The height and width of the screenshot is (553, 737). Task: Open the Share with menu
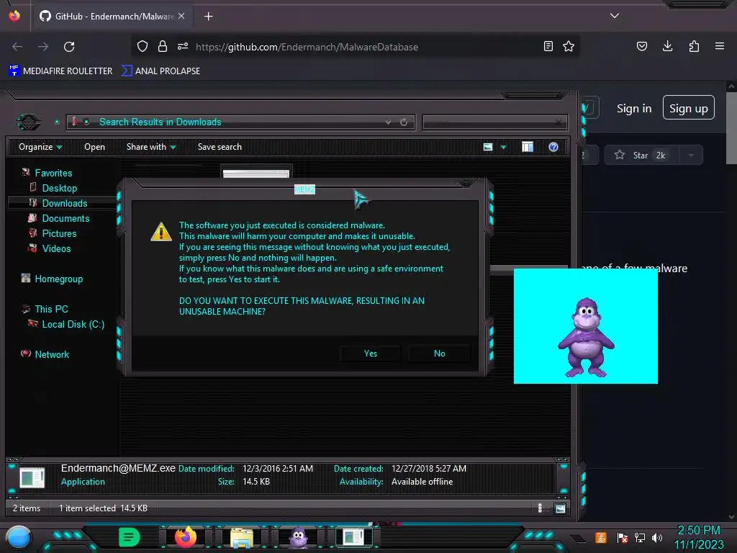coord(151,147)
